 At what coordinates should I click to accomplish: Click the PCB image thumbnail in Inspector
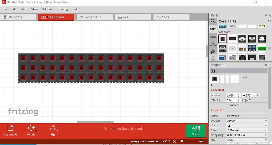click(x=235, y=79)
